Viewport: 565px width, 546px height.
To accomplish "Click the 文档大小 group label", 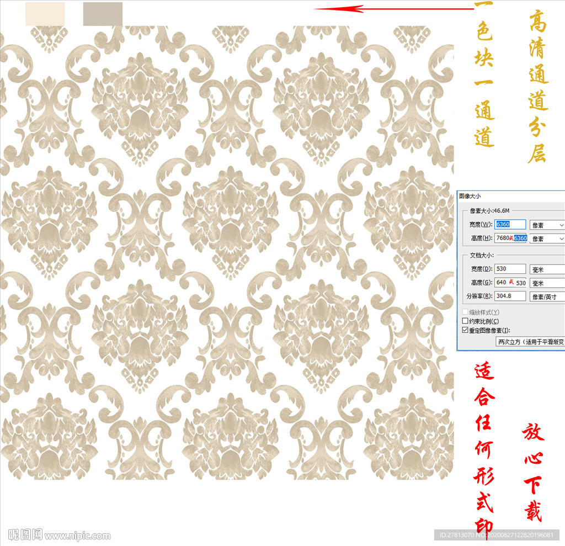I will point(482,255).
